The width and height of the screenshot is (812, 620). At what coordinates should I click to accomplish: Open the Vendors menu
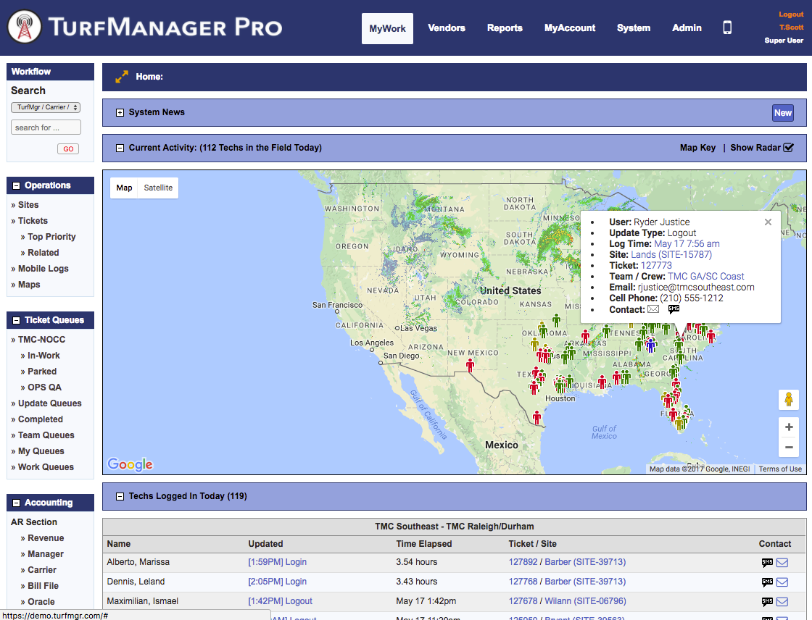[447, 28]
